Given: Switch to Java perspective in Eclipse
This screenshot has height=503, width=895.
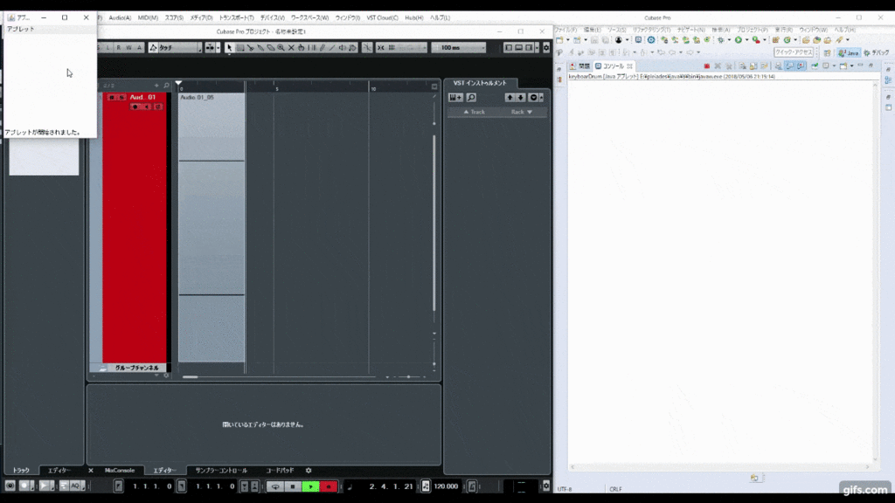Looking at the screenshot, I should [x=848, y=53].
